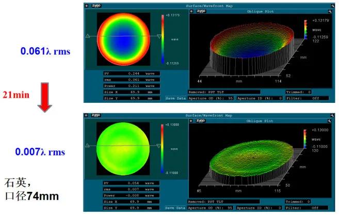Viewport: 339px width, 215px height.
Task: Click Size X 69.9 mm in PV 0.054 window
Action: (131, 202)
